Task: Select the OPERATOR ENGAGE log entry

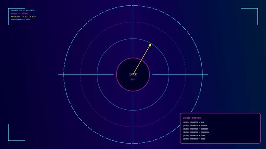Action: tap(195, 126)
